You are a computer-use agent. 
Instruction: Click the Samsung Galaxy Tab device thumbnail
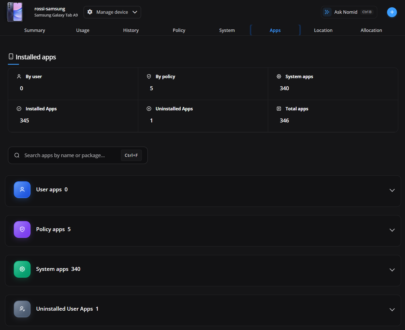coord(15,12)
